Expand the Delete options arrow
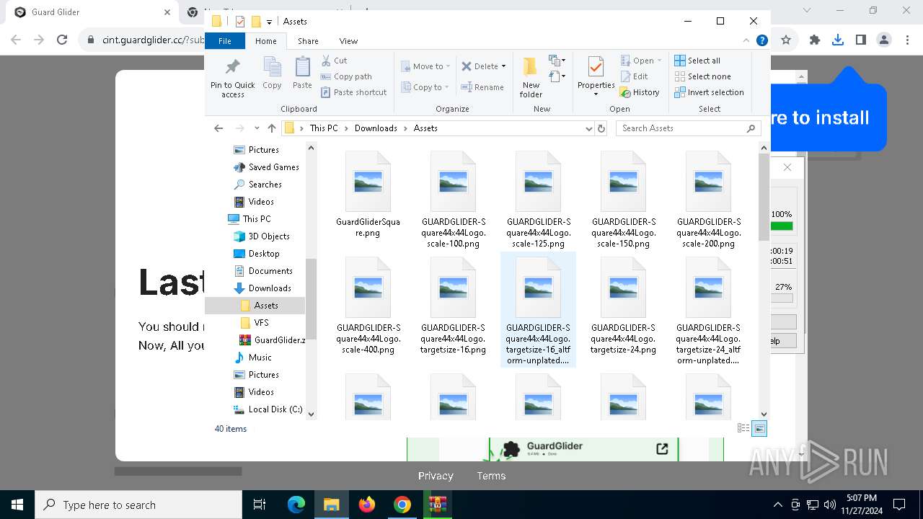The height and width of the screenshot is (519, 923). (503, 66)
